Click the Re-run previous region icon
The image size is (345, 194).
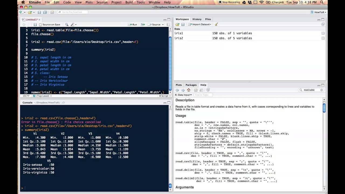coord(143,25)
